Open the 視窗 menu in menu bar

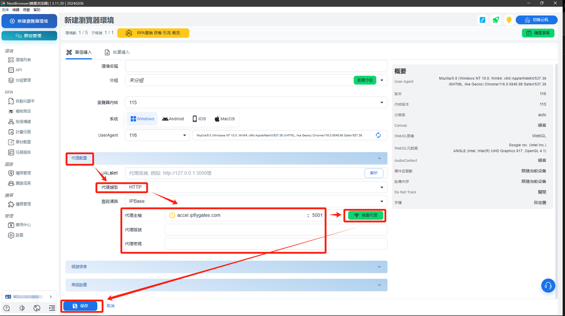[26, 10]
